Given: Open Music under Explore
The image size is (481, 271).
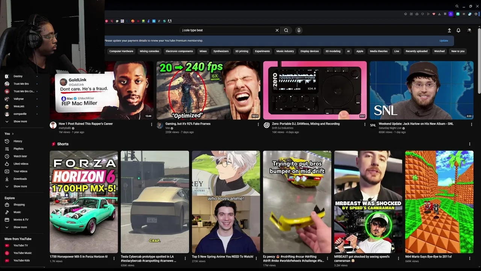Looking at the screenshot, I should tap(17, 212).
